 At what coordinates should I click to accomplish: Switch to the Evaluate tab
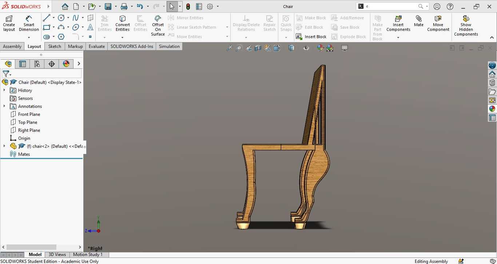point(96,46)
